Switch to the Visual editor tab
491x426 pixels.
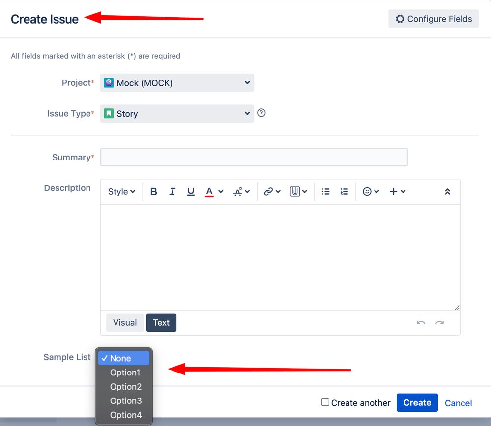pos(125,322)
